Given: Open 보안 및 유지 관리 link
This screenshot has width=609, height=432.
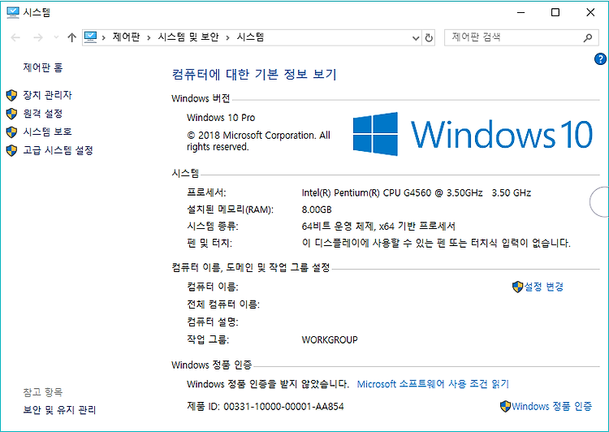Looking at the screenshot, I should pyautogui.click(x=59, y=410).
